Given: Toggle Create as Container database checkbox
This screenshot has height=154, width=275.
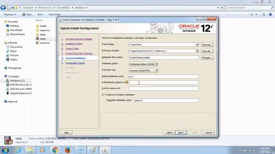Looking at the screenshot, I should click(x=103, y=95).
